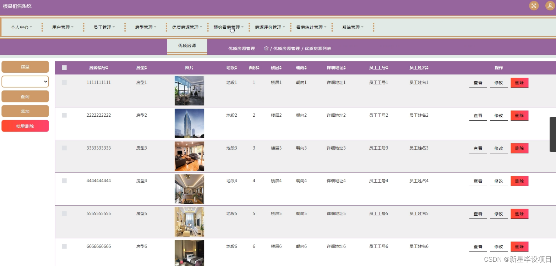
Task: Click the 批量删除 button
Action: [x=25, y=126]
